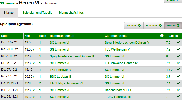Image resolution: width=182 pixels, height=101 pixels.
Task: Open Spvg. Niedersachsen Döhren IV team link
Action: click(x=127, y=43)
